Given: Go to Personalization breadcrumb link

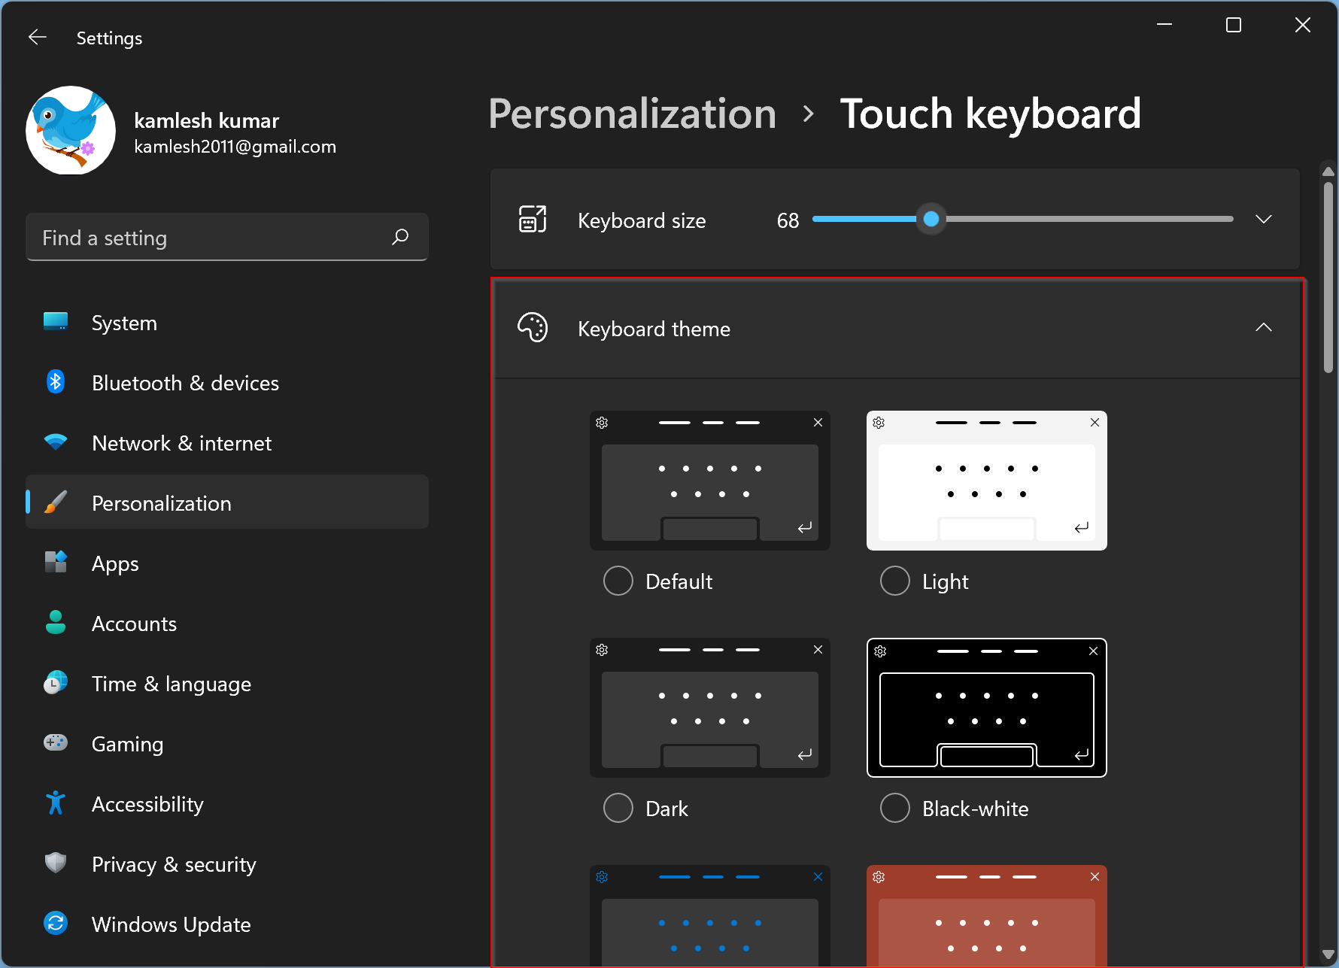Looking at the screenshot, I should [x=632, y=114].
